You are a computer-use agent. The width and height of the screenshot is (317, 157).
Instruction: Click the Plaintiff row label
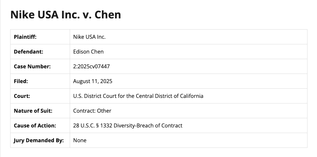point(25,37)
